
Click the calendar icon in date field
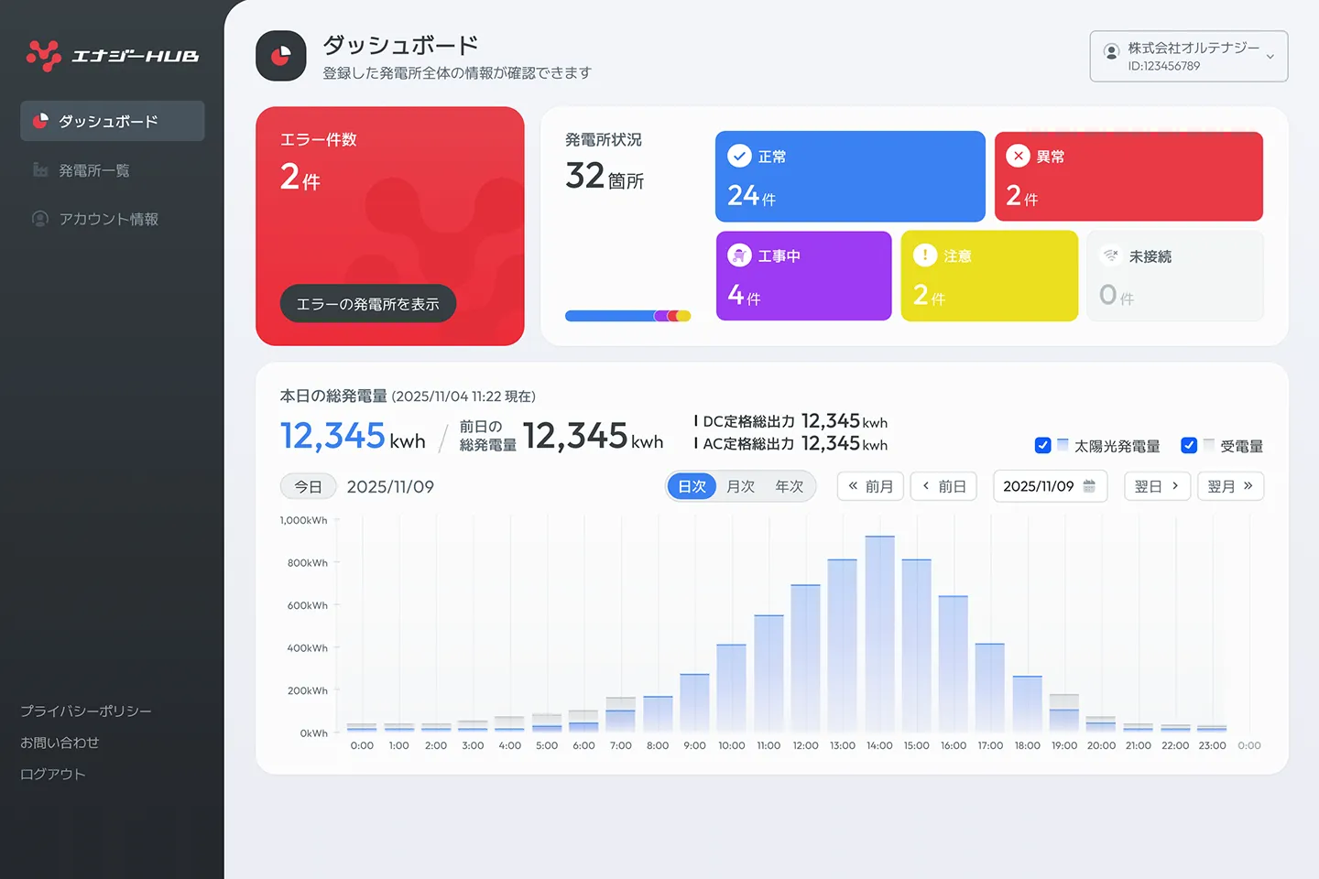(x=1089, y=486)
